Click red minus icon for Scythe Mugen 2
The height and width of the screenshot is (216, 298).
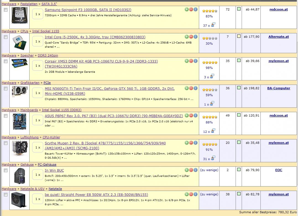pyautogui.click(x=191, y=143)
